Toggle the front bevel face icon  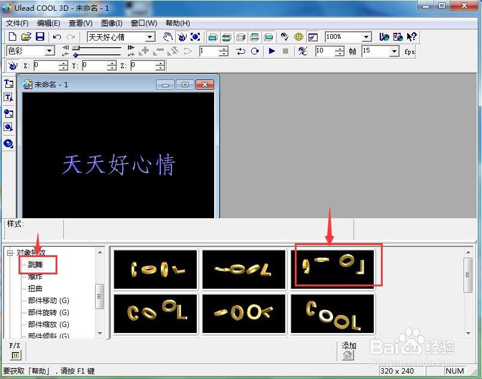[227, 37]
